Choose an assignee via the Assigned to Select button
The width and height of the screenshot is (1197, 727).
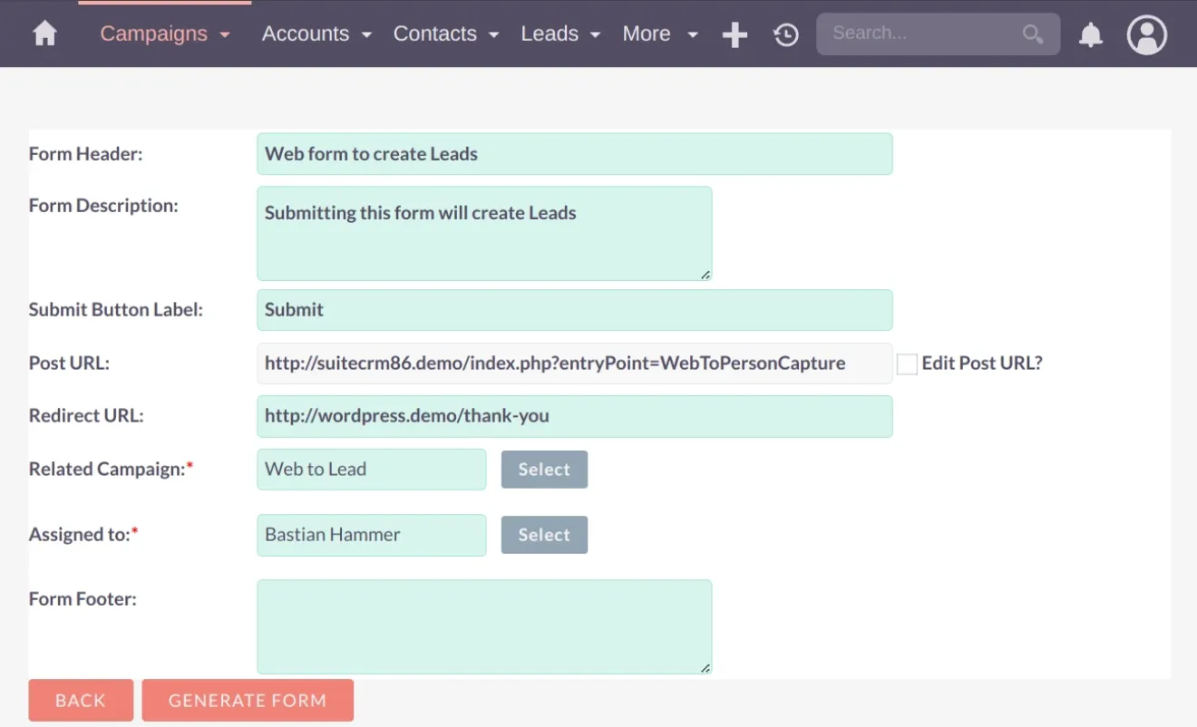(x=544, y=534)
